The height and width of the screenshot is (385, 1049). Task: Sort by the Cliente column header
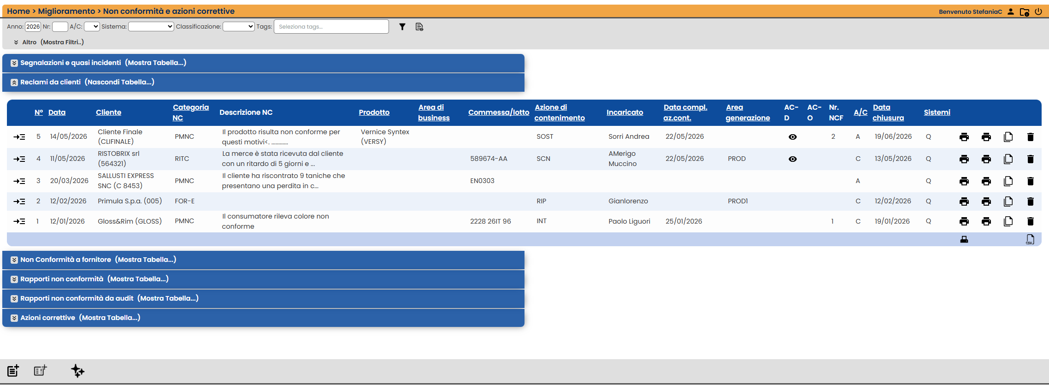tap(109, 113)
